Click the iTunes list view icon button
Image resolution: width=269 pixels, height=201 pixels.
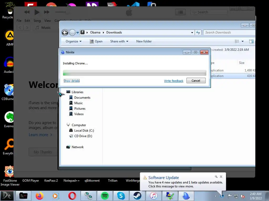180,12
